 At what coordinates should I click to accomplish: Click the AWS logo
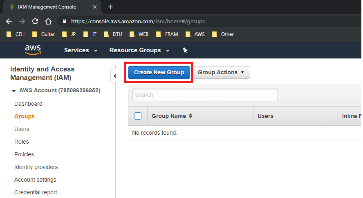(x=33, y=50)
